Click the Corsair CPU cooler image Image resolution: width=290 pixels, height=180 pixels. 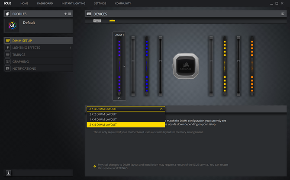tap(186, 66)
